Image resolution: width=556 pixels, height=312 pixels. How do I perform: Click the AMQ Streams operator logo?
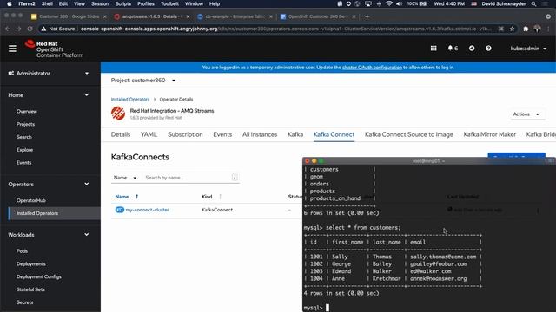pos(118,114)
